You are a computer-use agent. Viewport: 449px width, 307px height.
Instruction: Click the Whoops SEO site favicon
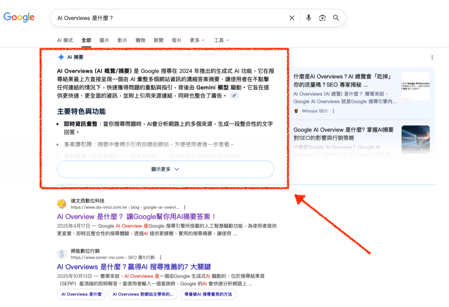pos(296,111)
